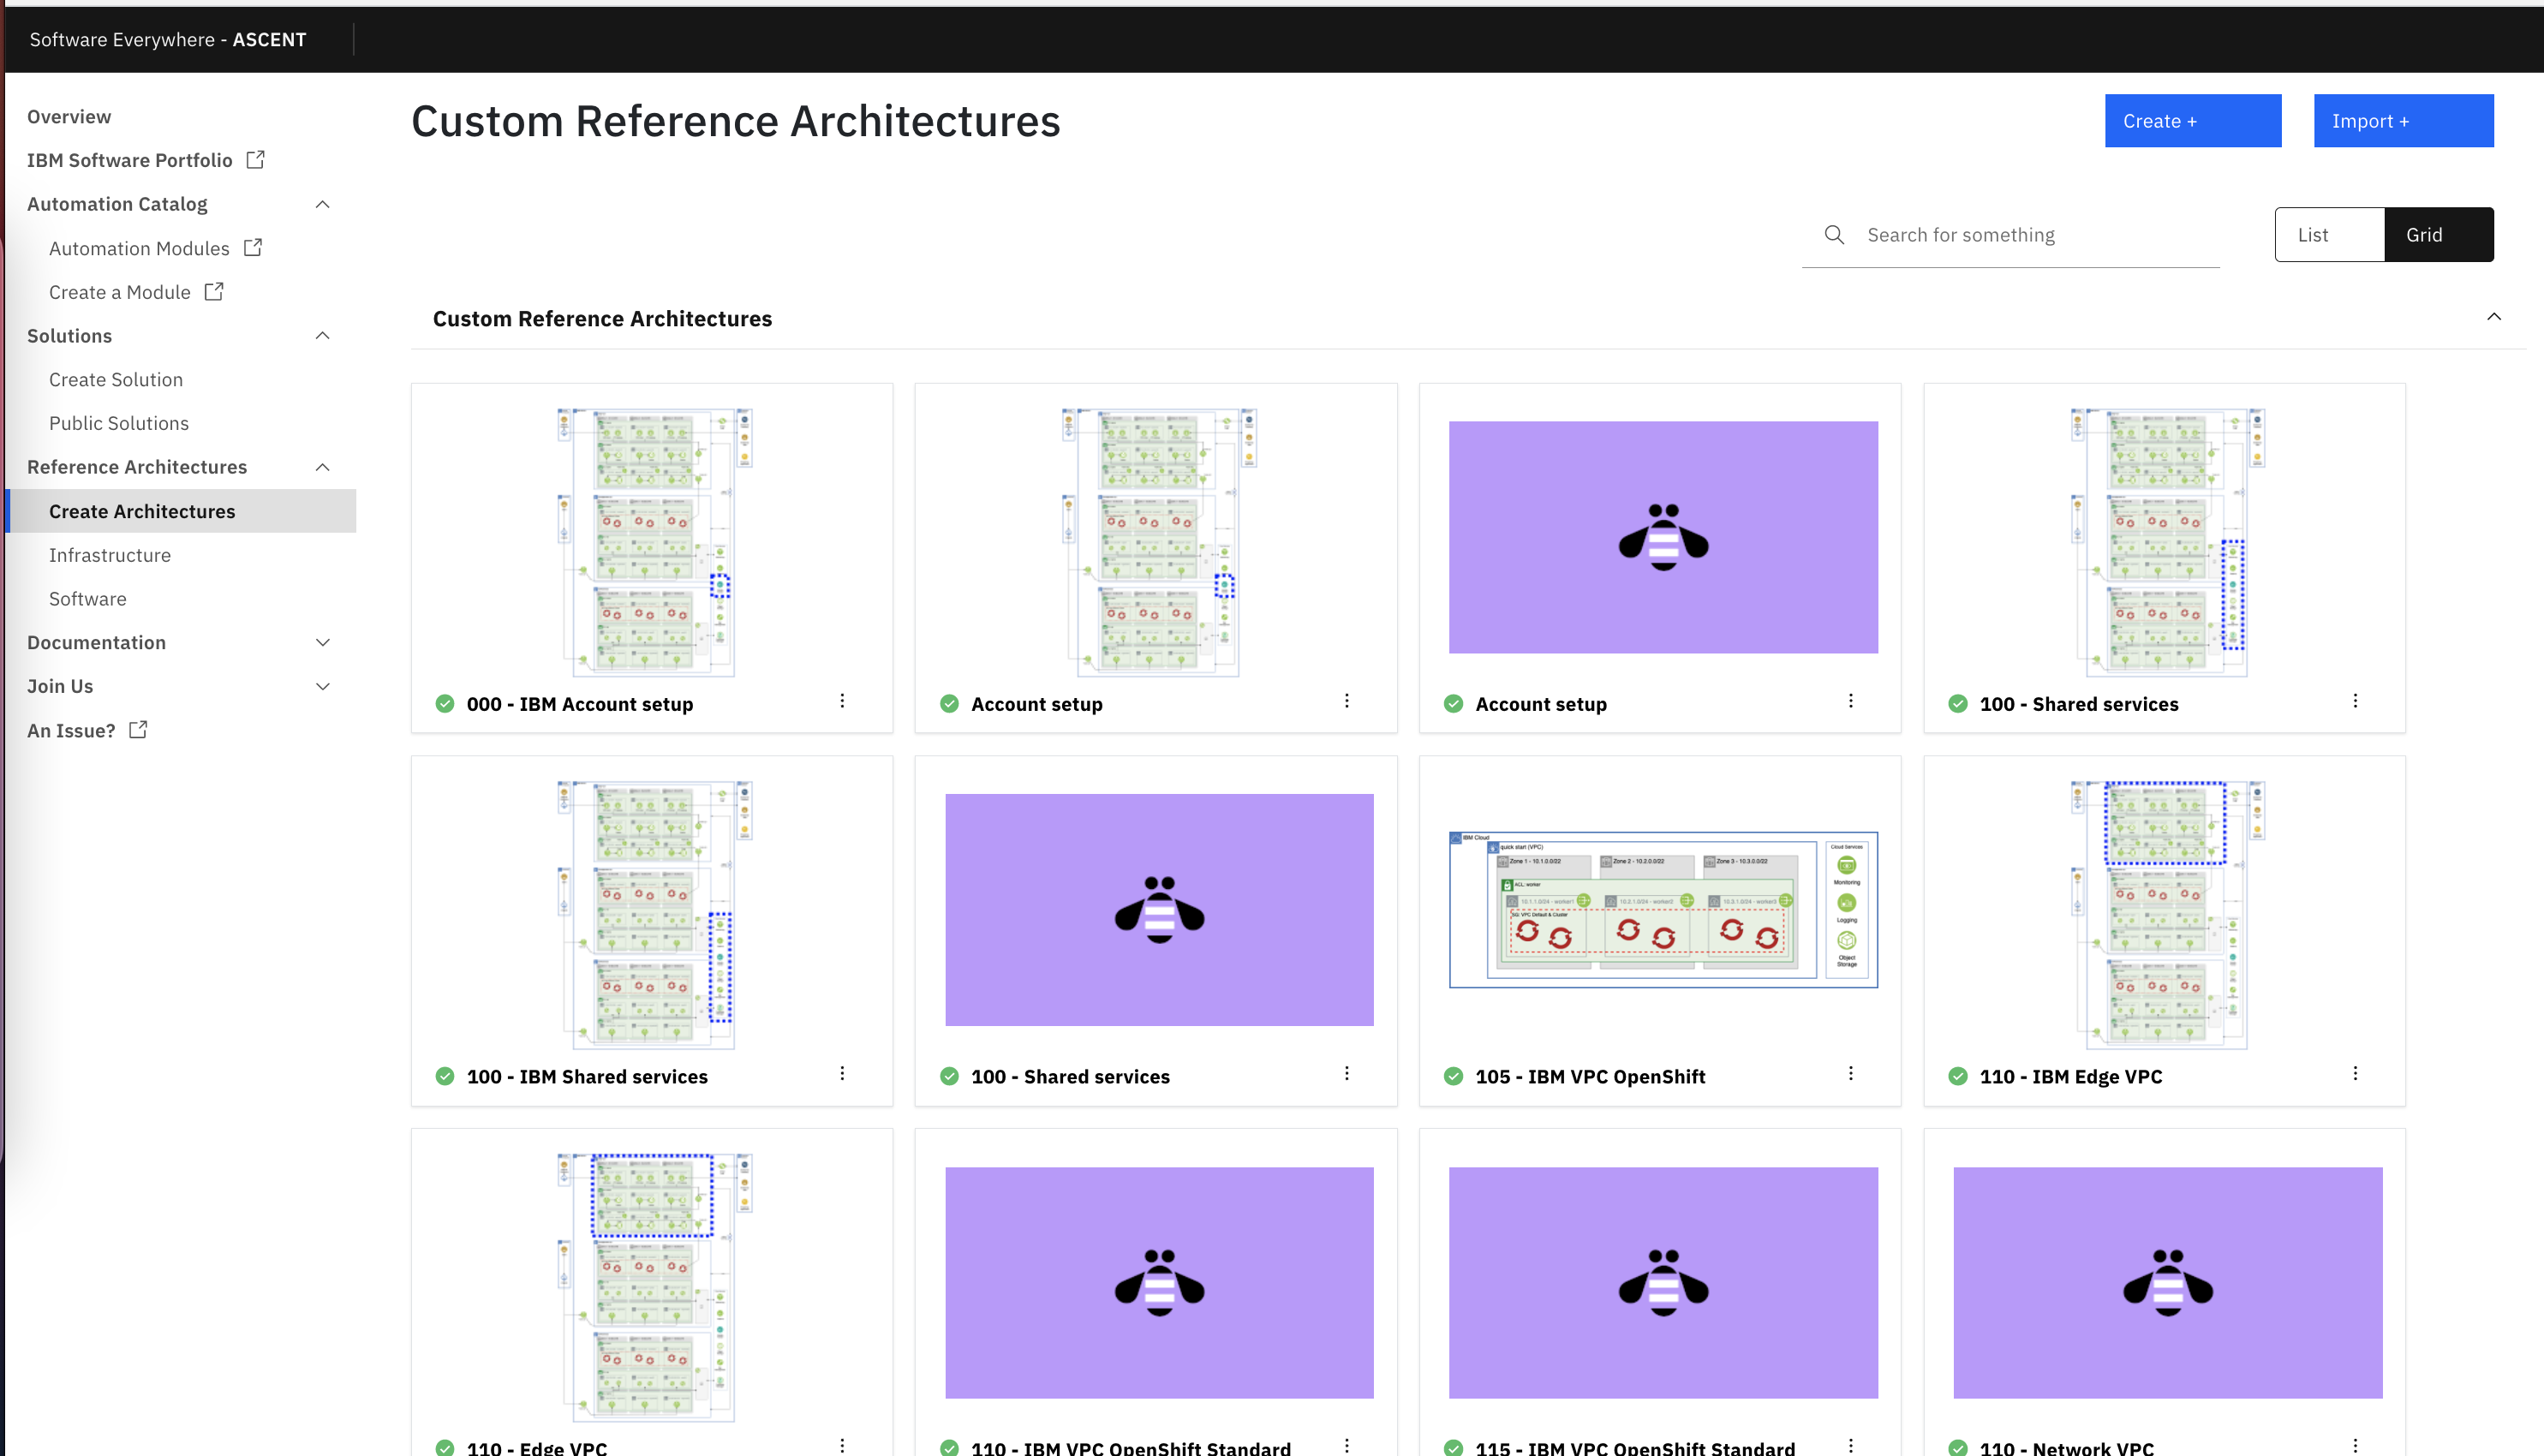This screenshot has width=2544, height=1456.
Task: Open the external link beside IBM Software Portfolio
Action: point(255,159)
